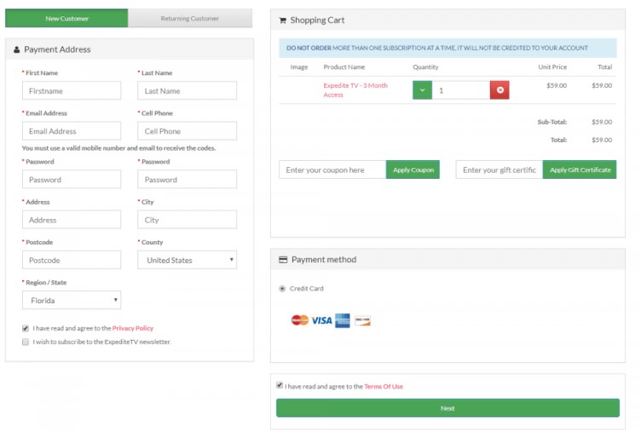This screenshot has height=431, width=641.
Task: Toggle the Terms Of Use agreement checkbox
Action: (280, 386)
